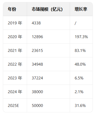Click the 2024 年 row label
96x116 pixels.
(15, 92)
